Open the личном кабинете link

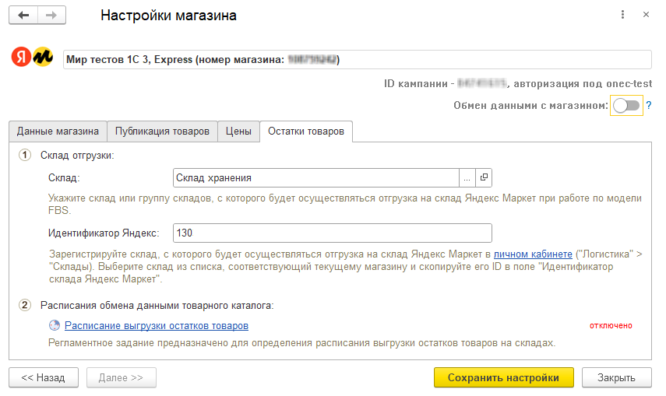[523, 254]
